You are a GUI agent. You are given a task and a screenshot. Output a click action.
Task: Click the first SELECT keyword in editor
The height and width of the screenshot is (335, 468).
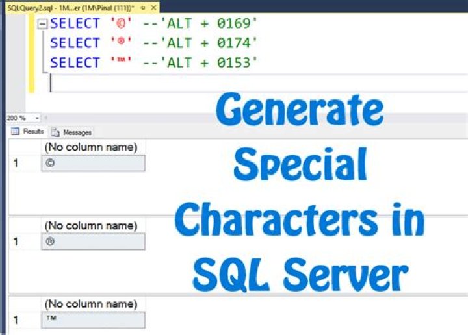click(75, 24)
